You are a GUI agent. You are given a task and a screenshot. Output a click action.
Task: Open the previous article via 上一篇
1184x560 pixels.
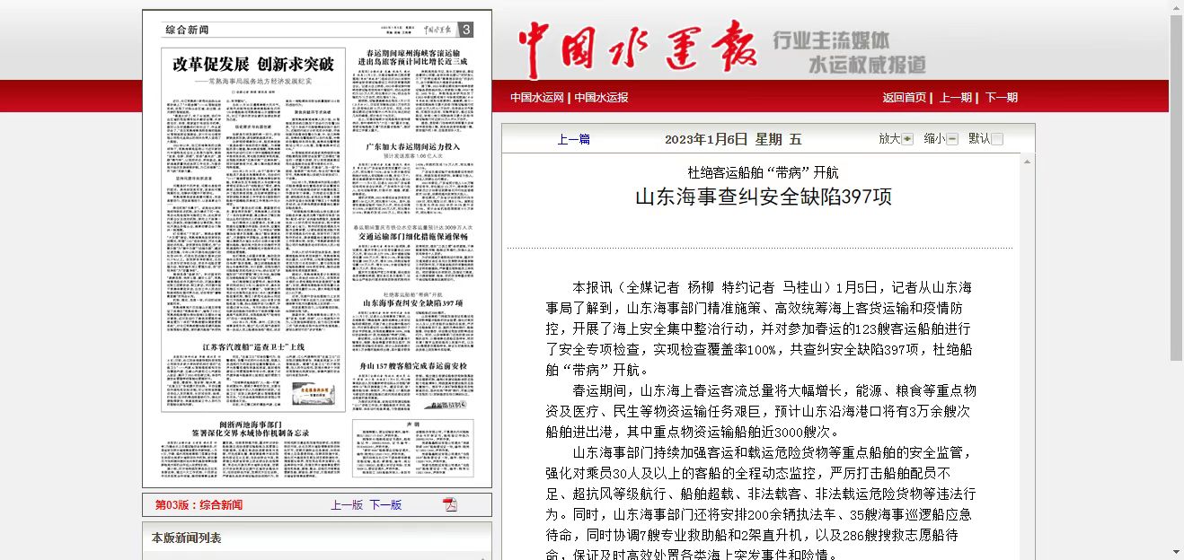(x=574, y=139)
